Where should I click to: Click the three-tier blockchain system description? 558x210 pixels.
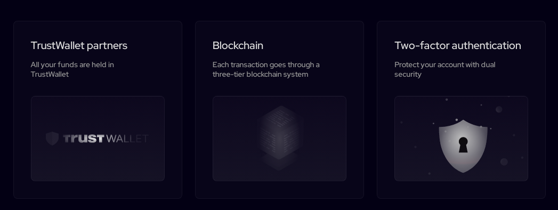266,69
